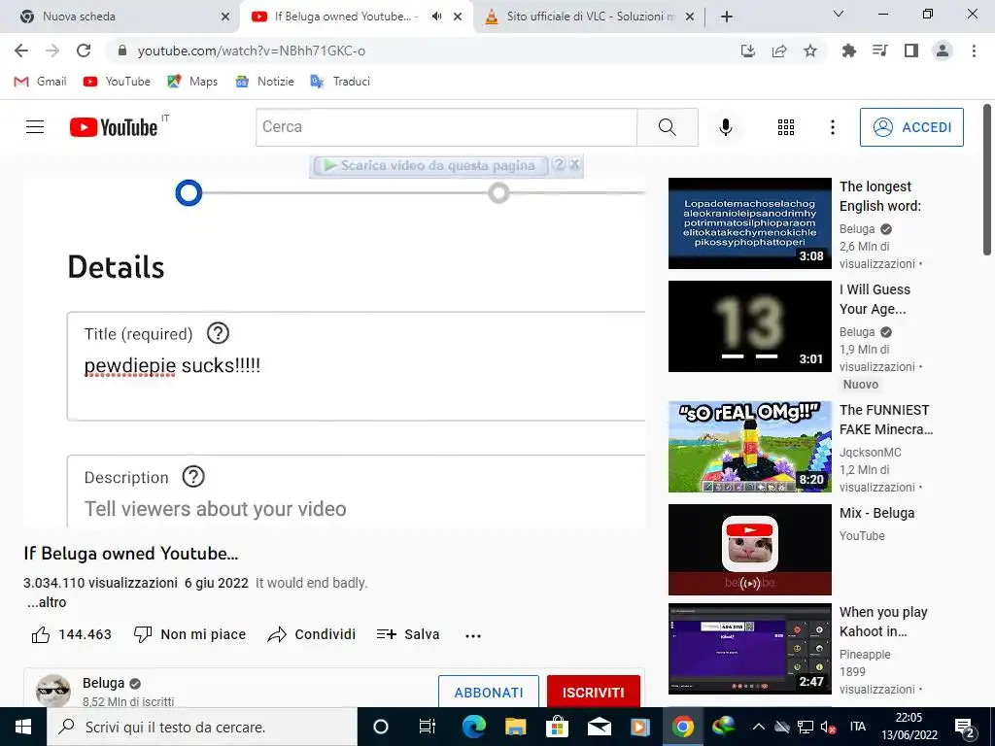The width and height of the screenshot is (995, 746).
Task: Open YouTube settings three-dot menu
Action: coord(832,127)
